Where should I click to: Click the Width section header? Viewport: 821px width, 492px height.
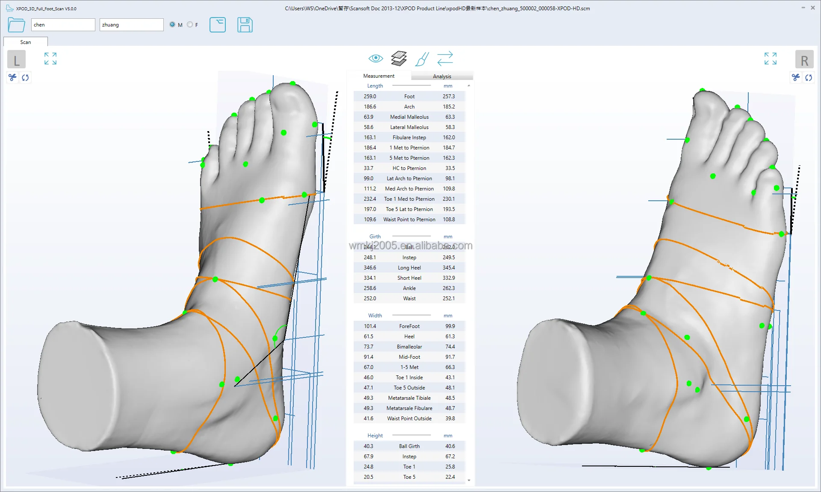pos(375,316)
